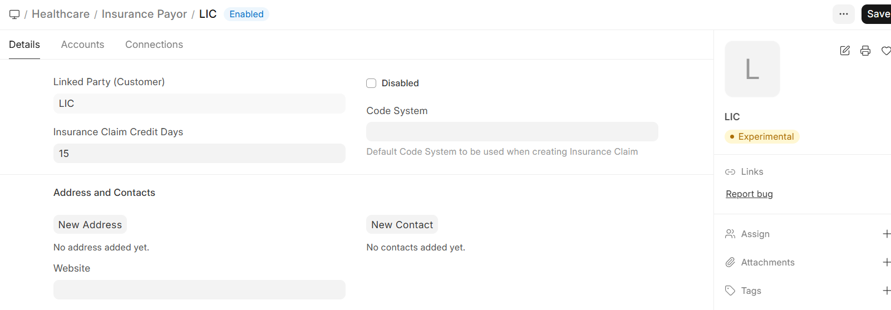Click the Save button
The width and height of the screenshot is (891, 310).
877,14
